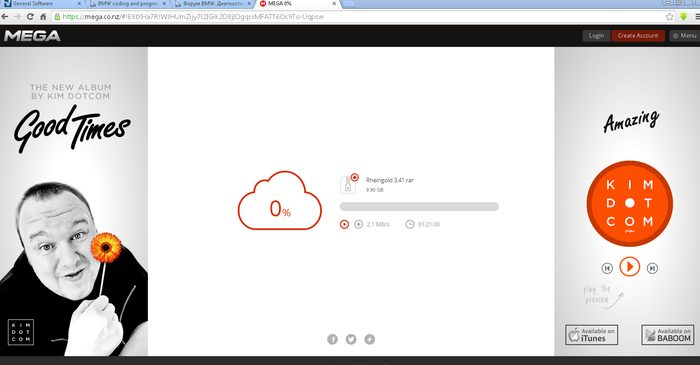This screenshot has width=700, height=365.
Task: Open the browser home page icon
Action: click(x=43, y=17)
